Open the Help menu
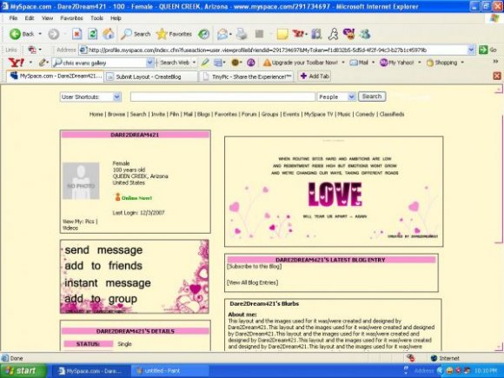The height and width of the screenshot is (378, 504). [x=116, y=18]
